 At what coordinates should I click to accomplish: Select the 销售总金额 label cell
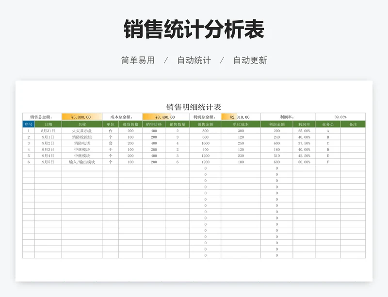42,117
